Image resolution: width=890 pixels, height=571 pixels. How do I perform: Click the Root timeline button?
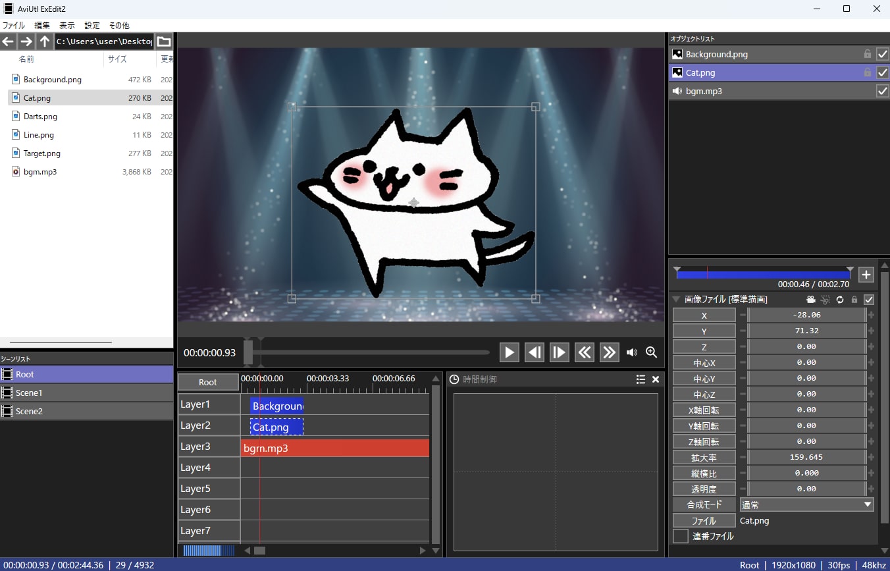(x=208, y=383)
